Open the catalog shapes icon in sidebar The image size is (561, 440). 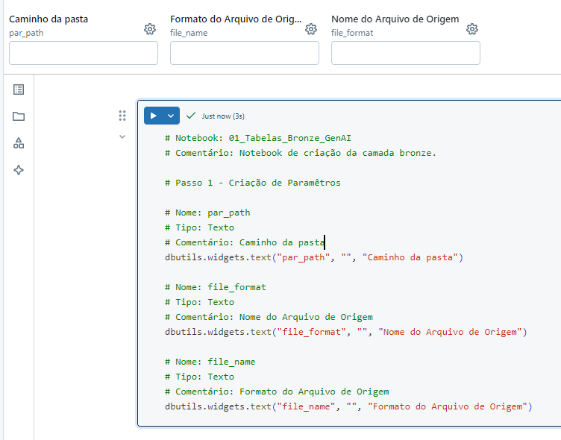tap(19, 143)
